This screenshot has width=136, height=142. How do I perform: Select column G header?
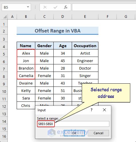[126, 17]
